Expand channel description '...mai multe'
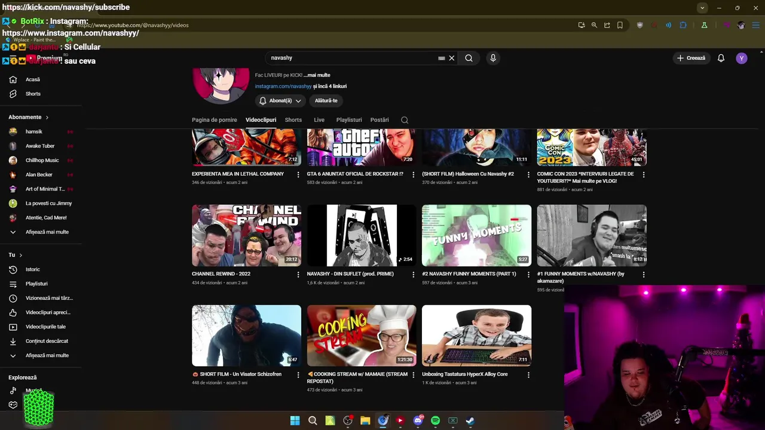This screenshot has height=430, width=765. pyautogui.click(x=317, y=75)
